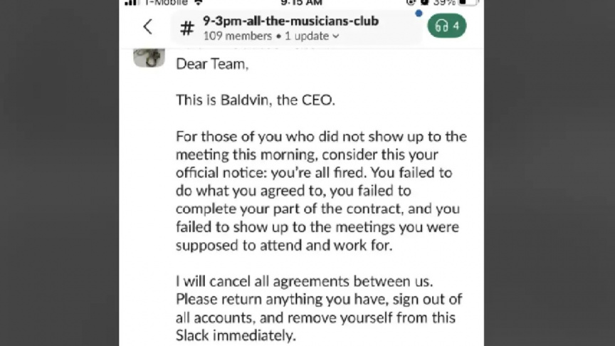Click the "This is Baldvin, the CEO." line

(254, 100)
